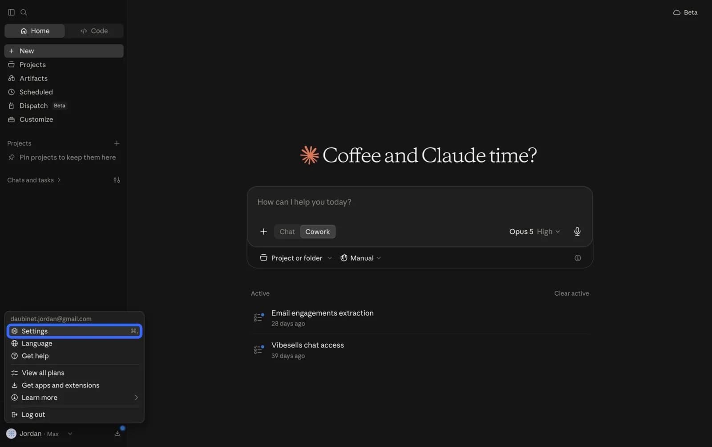Click the orange Claude starburst logo
The image size is (712, 447).
310,155
